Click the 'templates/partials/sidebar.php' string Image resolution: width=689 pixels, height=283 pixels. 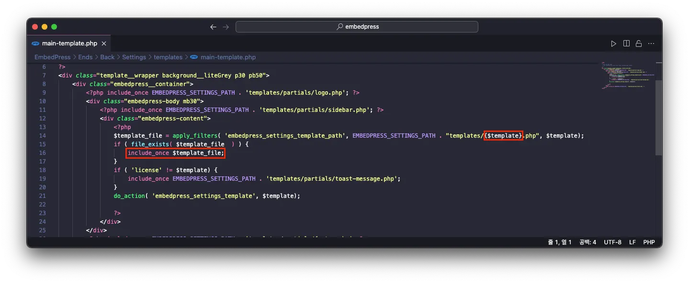click(315, 110)
